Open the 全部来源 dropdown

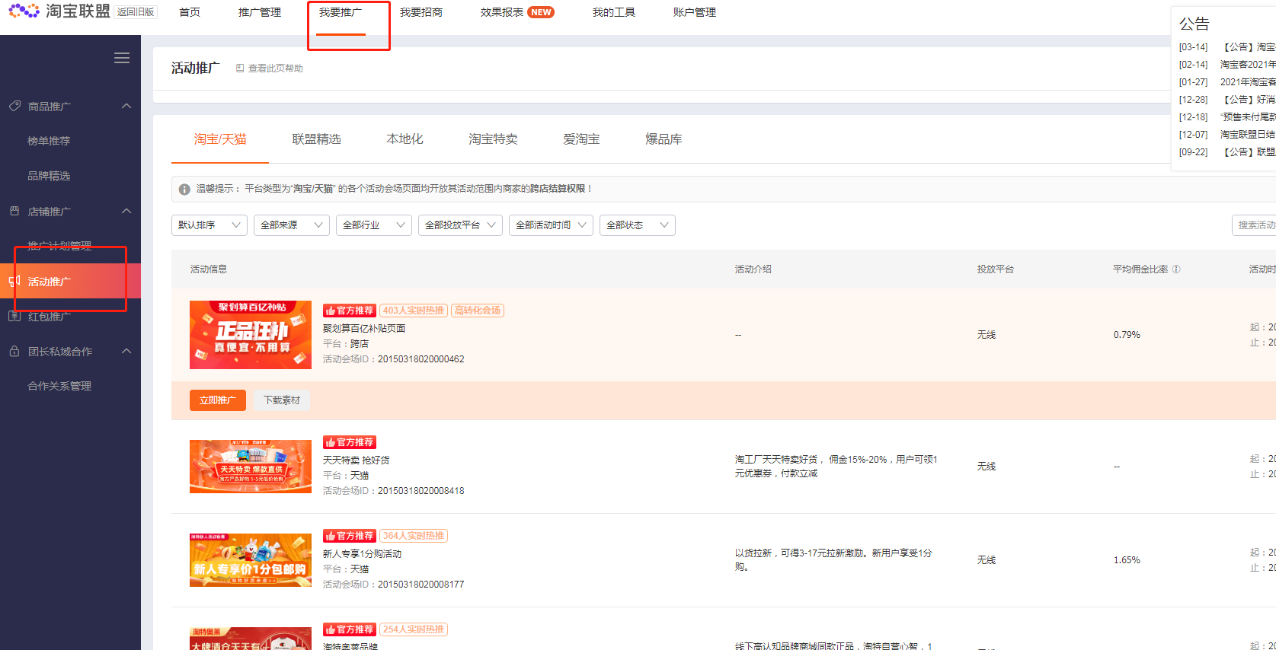[292, 225]
